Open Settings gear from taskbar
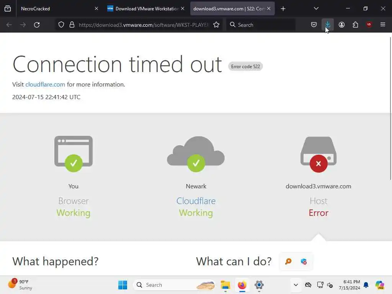 coord(259,285)
